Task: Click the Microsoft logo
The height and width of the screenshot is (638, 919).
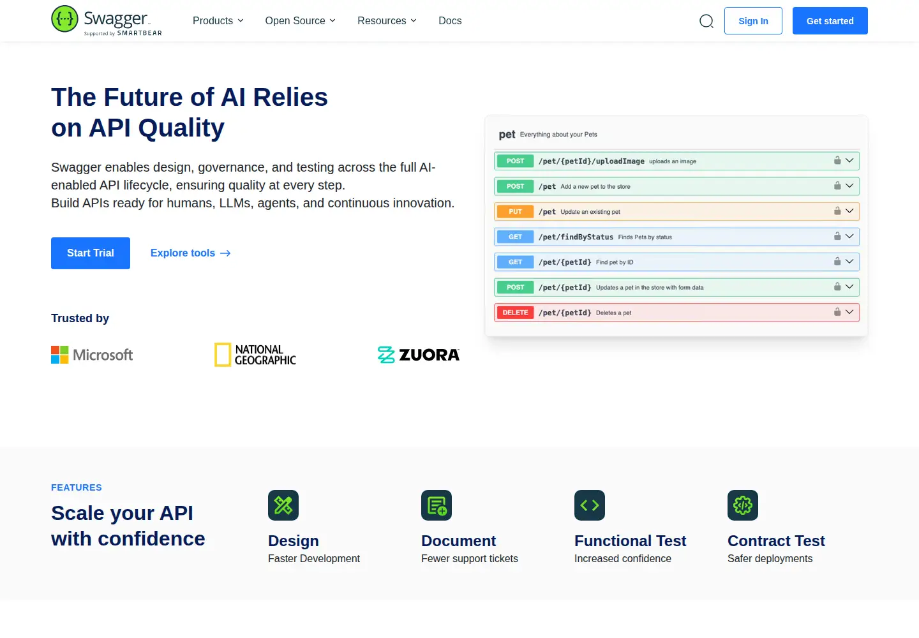Action: tap(92, 355)
